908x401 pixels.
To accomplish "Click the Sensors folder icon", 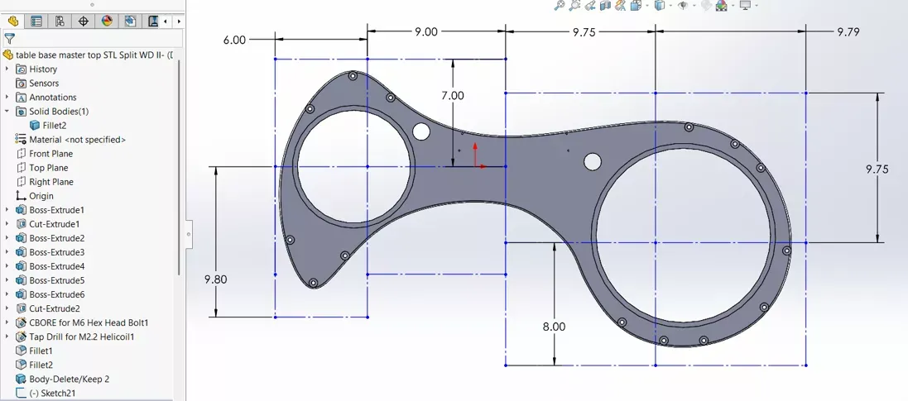I will (21, 84).
